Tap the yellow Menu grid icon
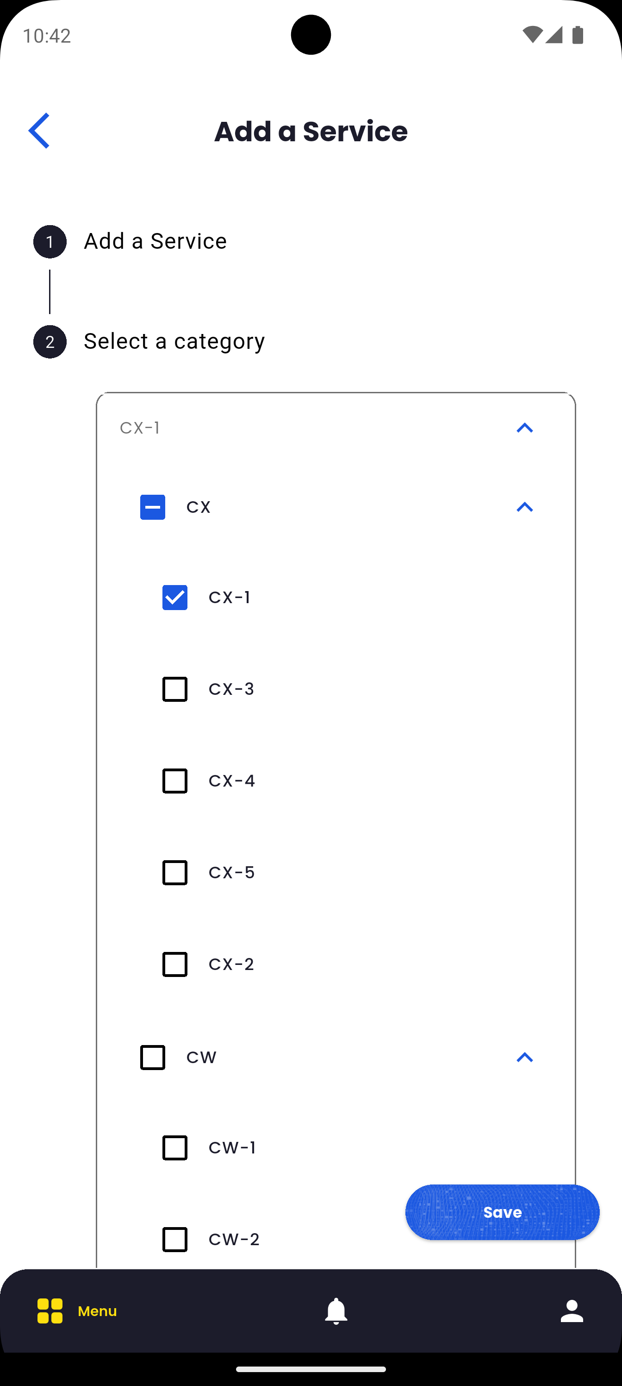 pyautogui.click(x=50, y=1310)
